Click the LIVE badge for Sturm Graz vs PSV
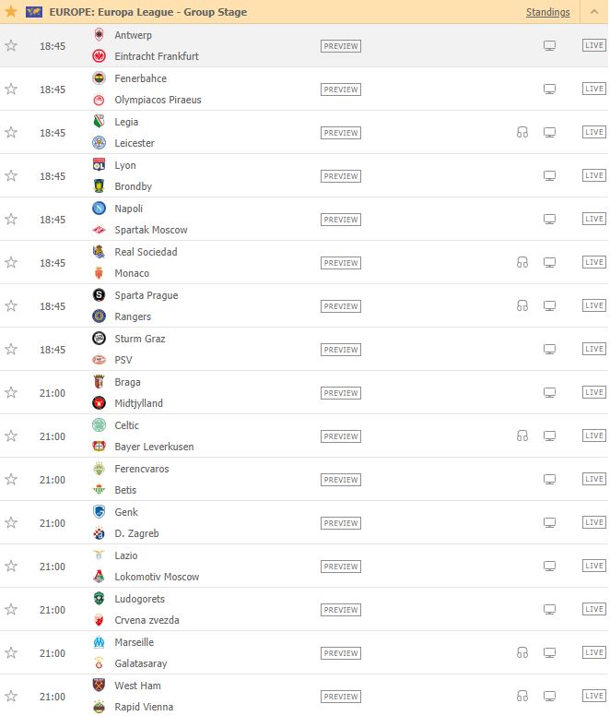 (x=594, y=350)
